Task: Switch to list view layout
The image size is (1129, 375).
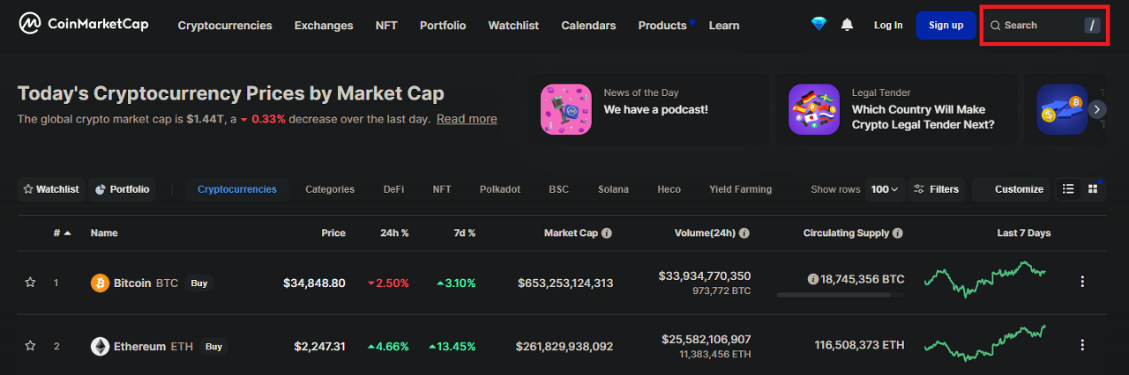Action: click(1068, 188)
